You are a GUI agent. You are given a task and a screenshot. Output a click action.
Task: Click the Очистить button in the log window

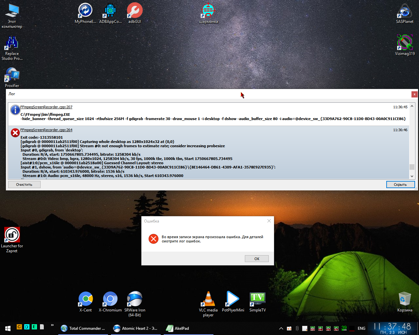24,185
